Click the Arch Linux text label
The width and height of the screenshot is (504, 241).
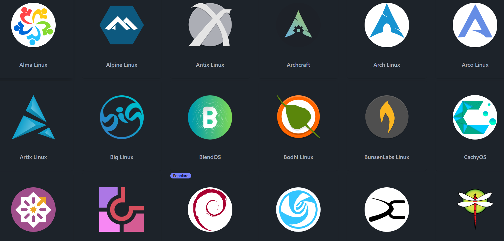click(387, 65)
